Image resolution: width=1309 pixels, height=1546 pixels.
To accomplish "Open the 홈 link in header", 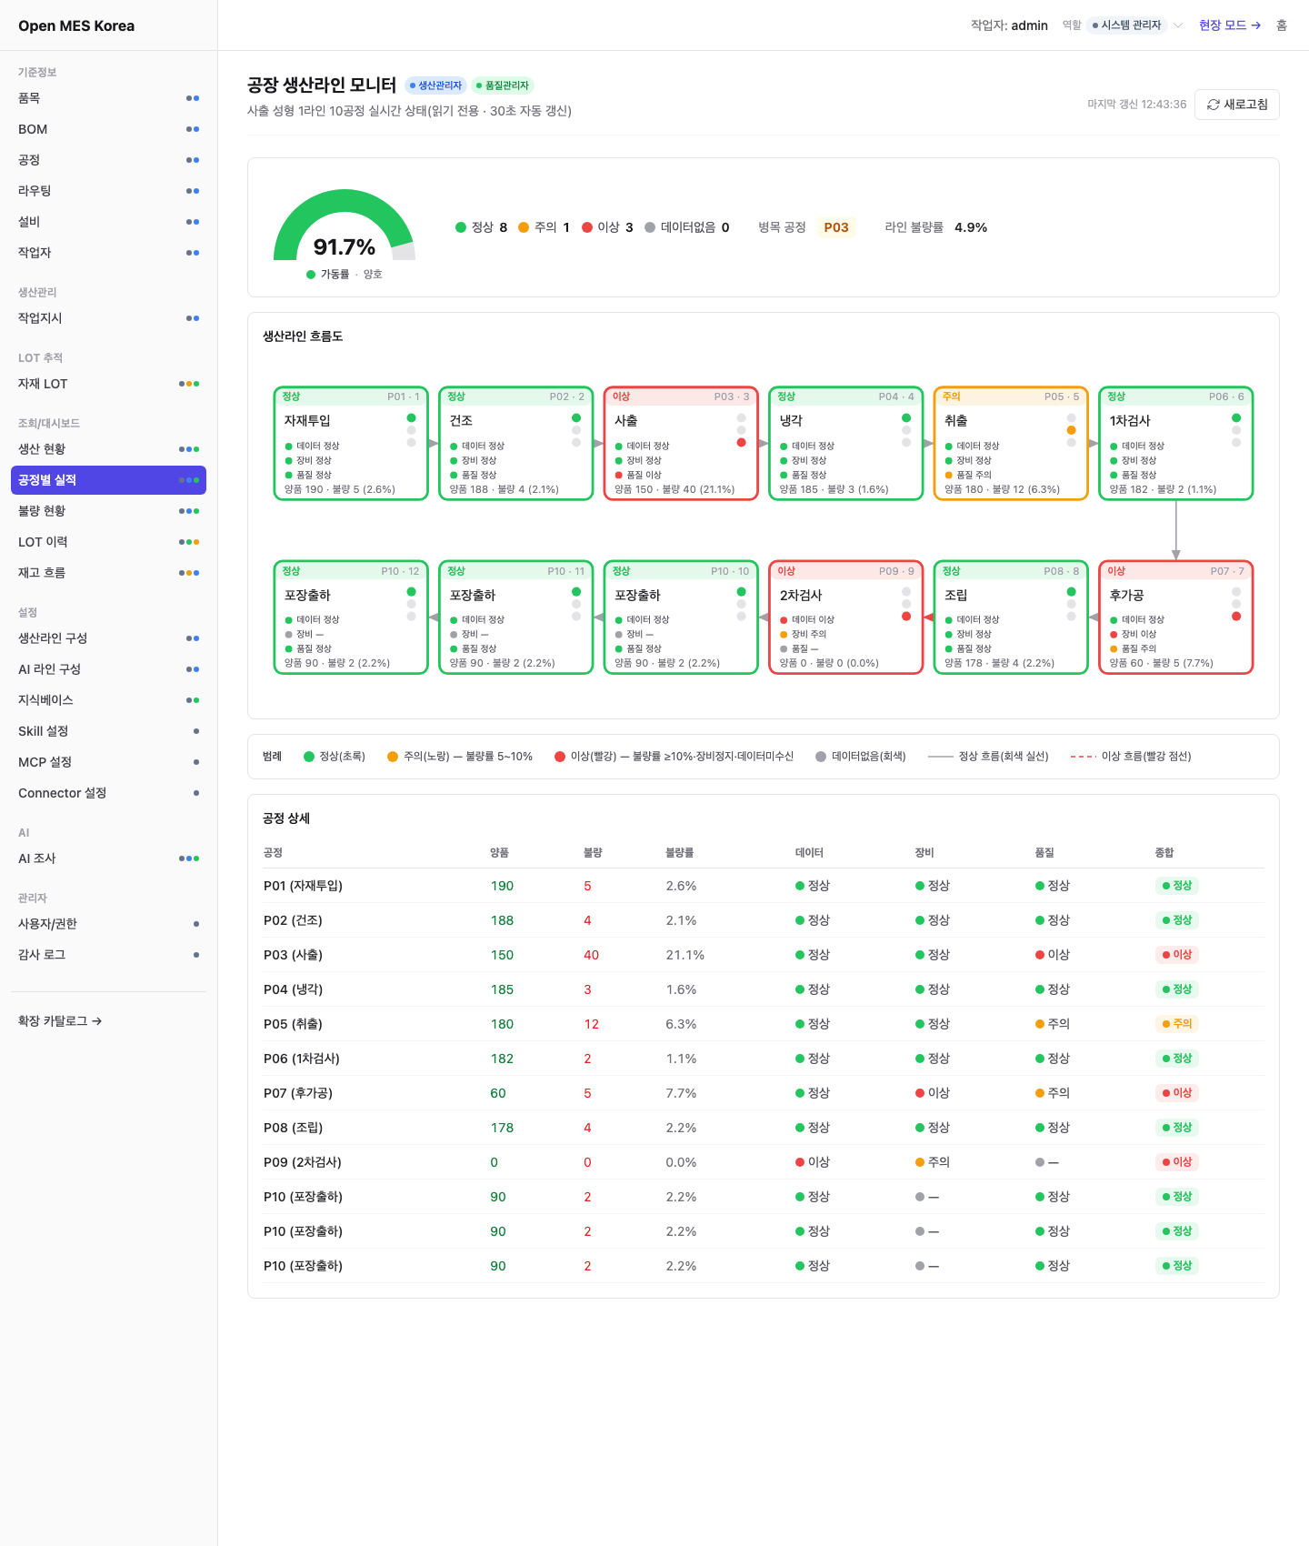I will [x=1282, y=25].
